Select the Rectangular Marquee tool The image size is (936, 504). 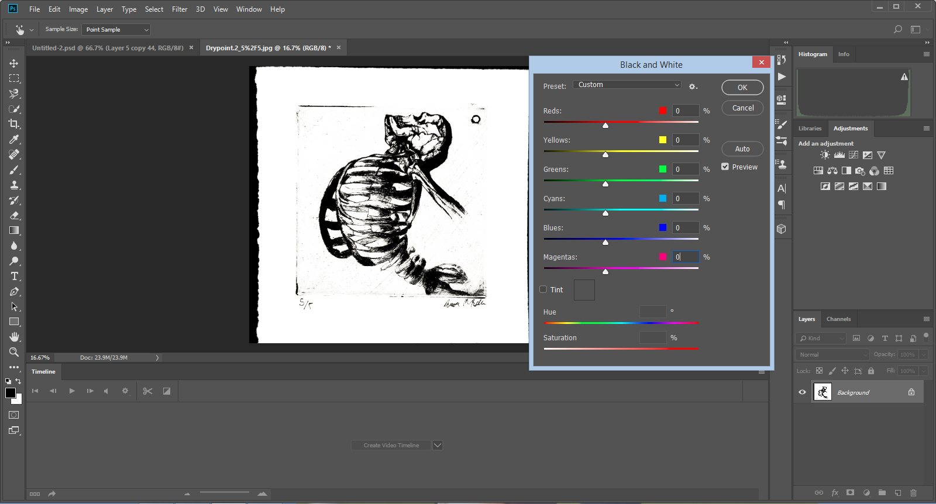coord(14,78)
